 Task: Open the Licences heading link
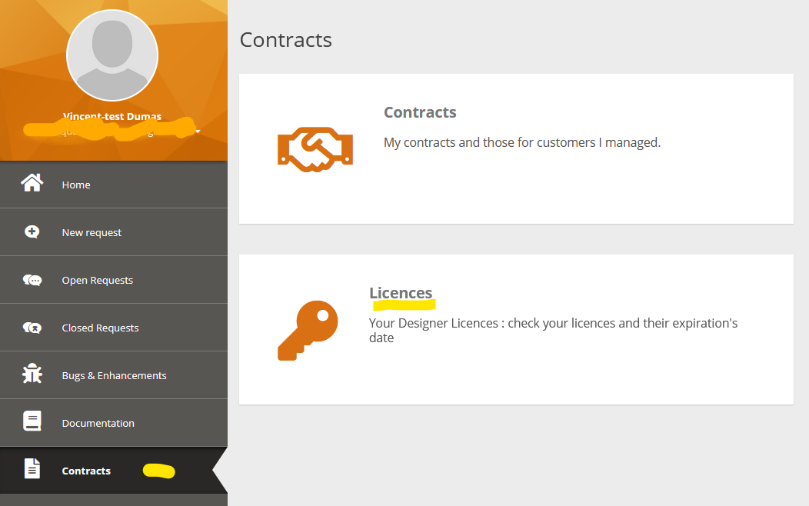pos(401,293)
